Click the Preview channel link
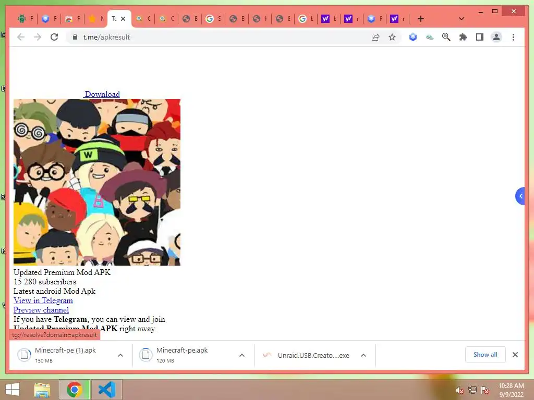This screenshot has width=534, height=400. 41,310
